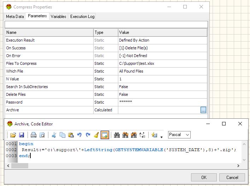Select the 'Files To Compress' name cell
Screen dimensions: 250x186
pos(49,63)
